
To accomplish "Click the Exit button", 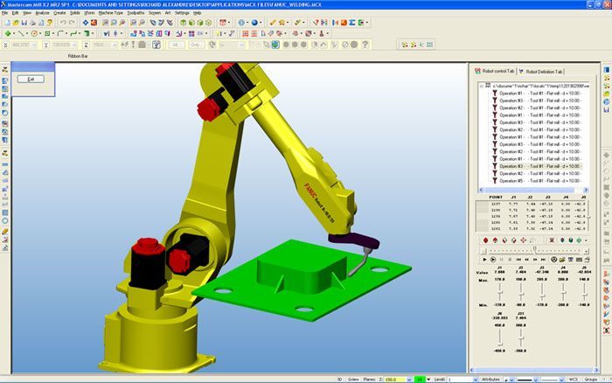I will pyautogui.click(x=30, y=79).
